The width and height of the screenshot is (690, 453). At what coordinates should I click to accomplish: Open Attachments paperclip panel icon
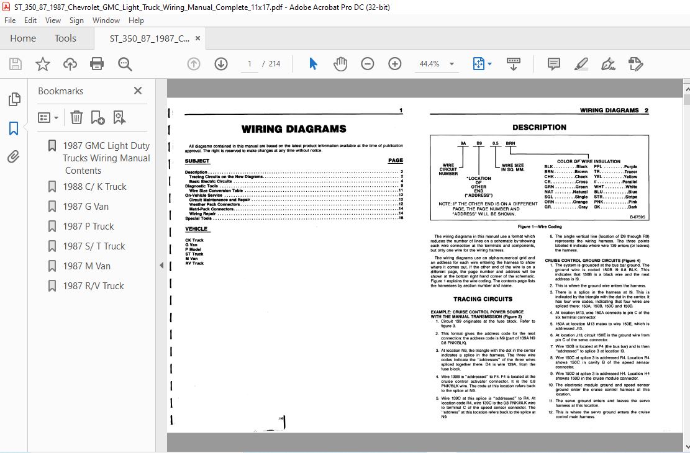(14, 156)
